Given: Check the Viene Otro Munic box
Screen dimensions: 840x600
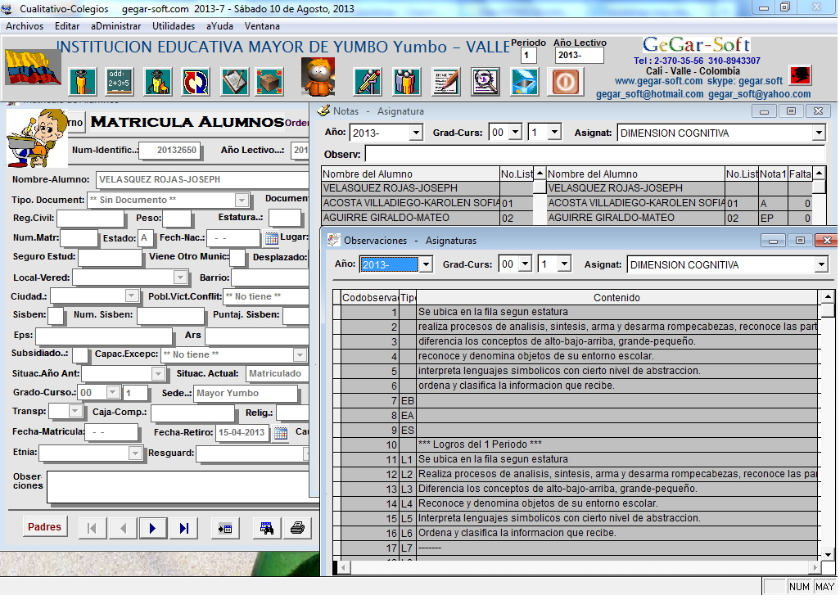Looking at the screenshot, I should [x=237, y=258].
